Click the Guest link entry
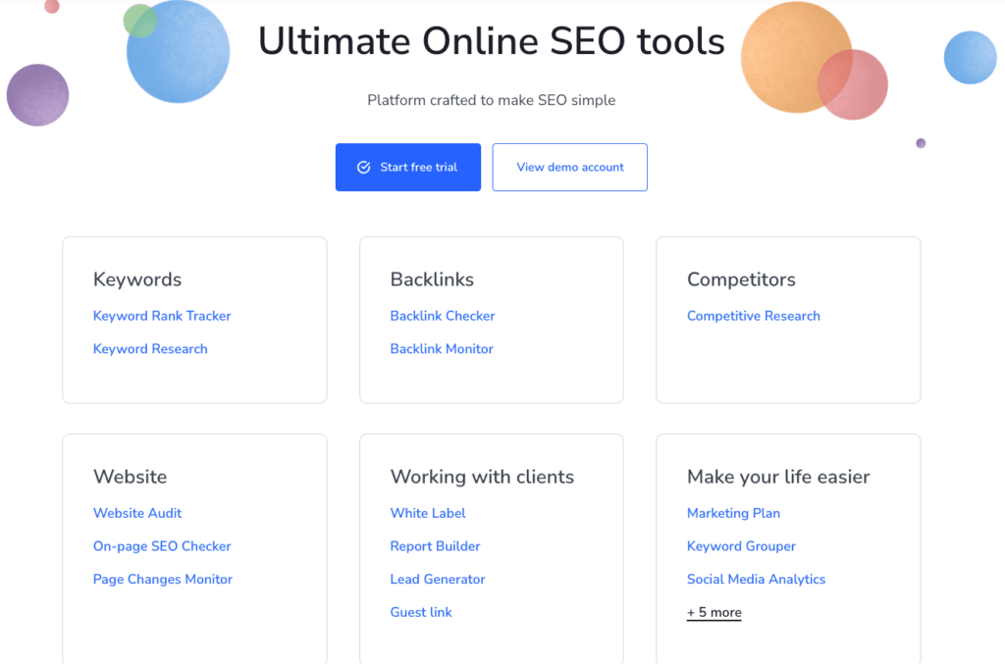The height and width of the screenshot is (664, 1005). 421,613
